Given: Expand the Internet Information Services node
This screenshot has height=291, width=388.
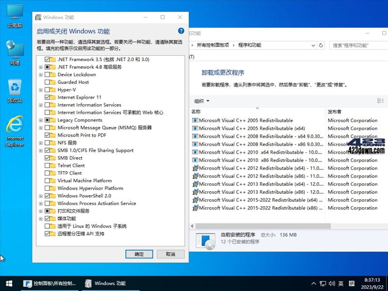Looking at the screenshot, I should click(42, 105).
